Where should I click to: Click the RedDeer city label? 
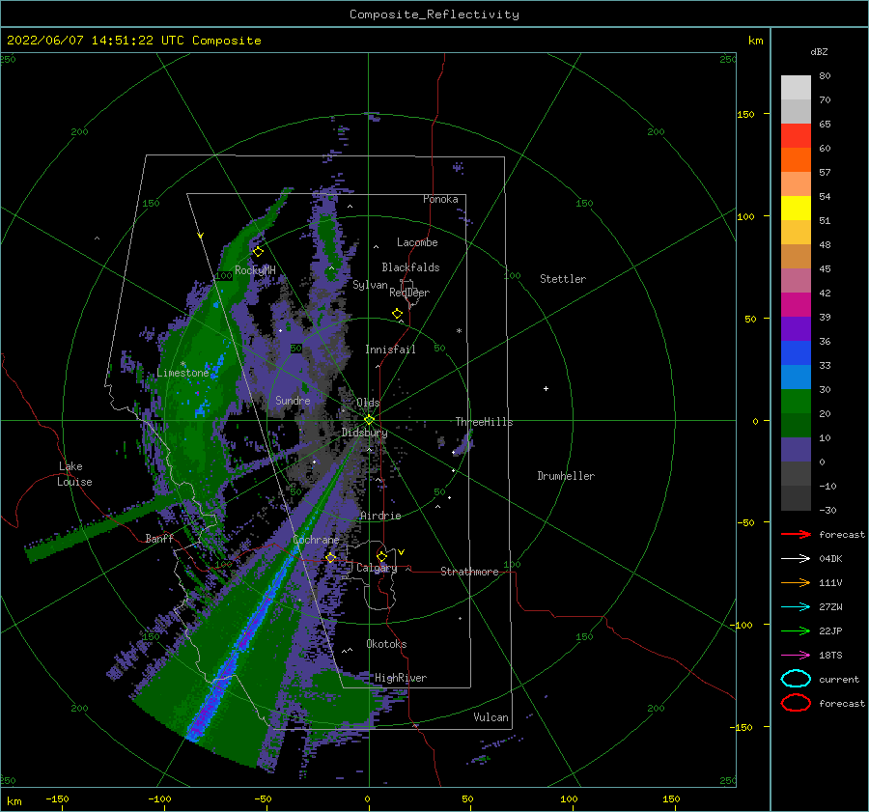pyautogui.click(x=409, y=293)
